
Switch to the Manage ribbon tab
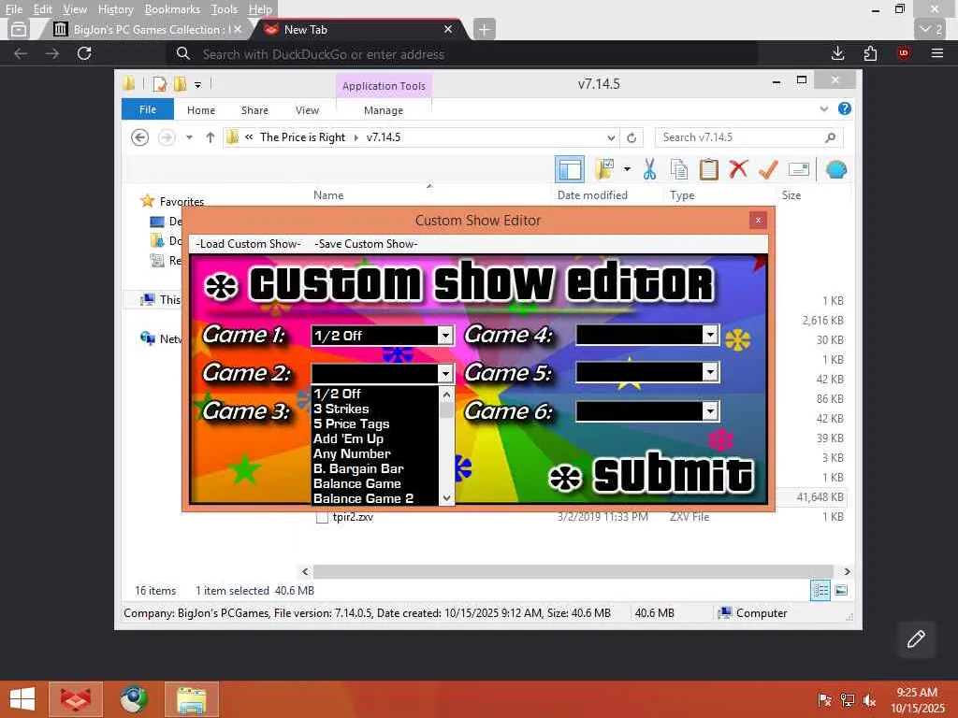pos(384,110)
